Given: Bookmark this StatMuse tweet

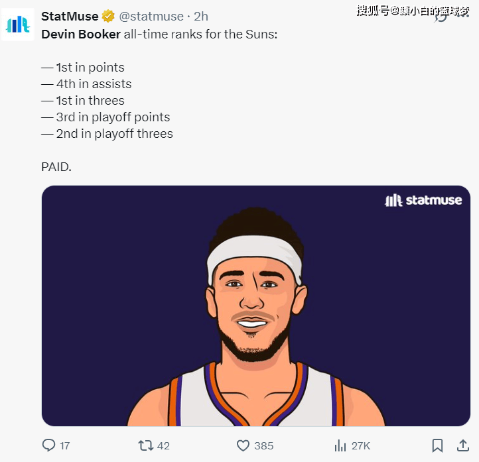Looking at the screenshot, I should click(437, 445).
